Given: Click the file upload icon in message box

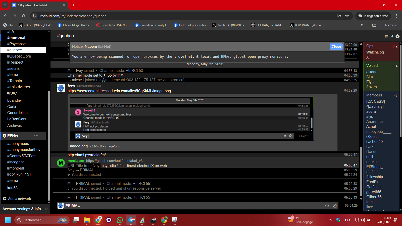Looking at the screenshot, I should [x=334, y=206].
